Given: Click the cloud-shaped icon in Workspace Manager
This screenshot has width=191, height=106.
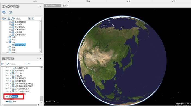Looking at the screenshot, I should pyautogui.click(x=10, y=12).
